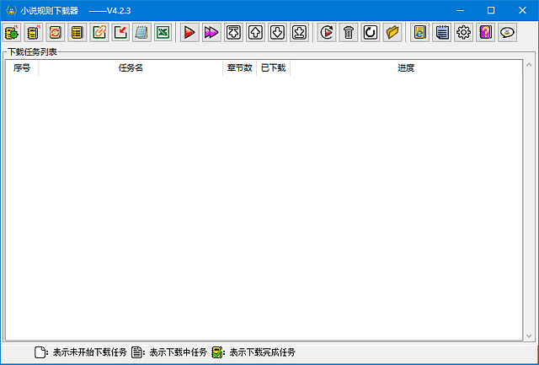Click the 序号 column header
The width and height of the screenshot is (539, 365).
[x=22, y=67]
